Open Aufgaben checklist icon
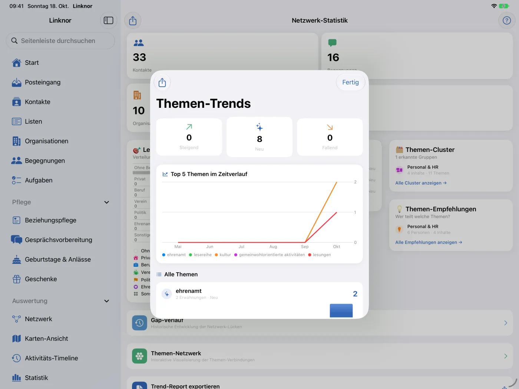The width and height of the screenshot is (519, 389). [17, 180]
